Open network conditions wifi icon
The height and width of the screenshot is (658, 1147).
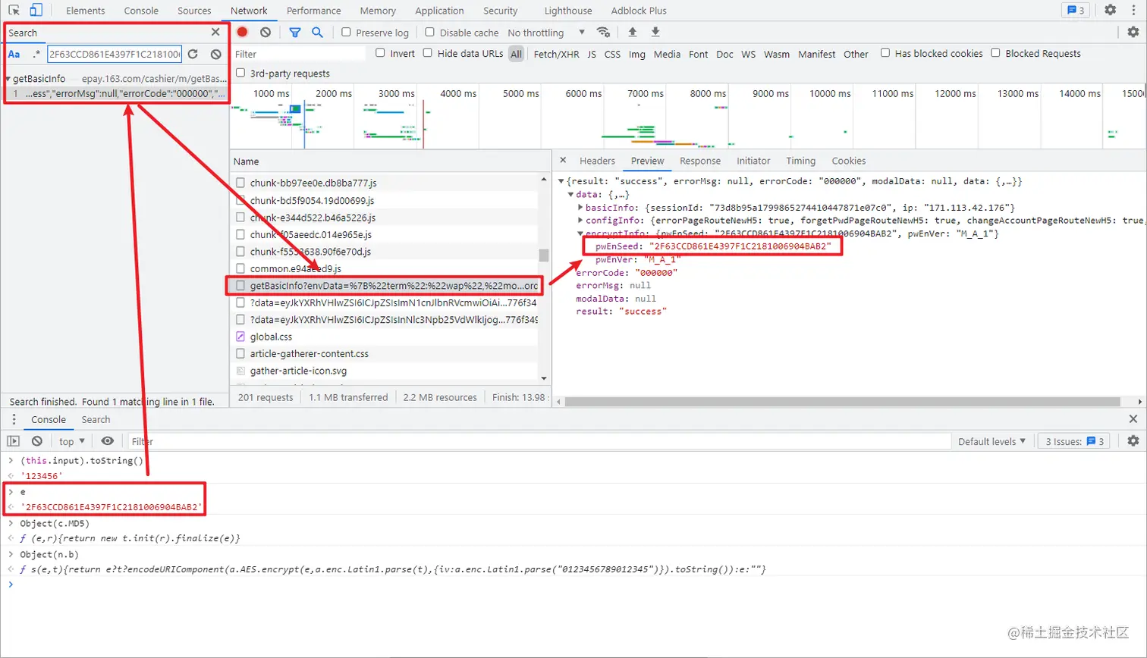point(603,32)
